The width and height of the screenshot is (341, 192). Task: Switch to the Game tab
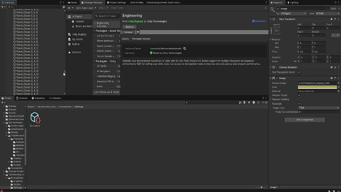click(72, 2)
